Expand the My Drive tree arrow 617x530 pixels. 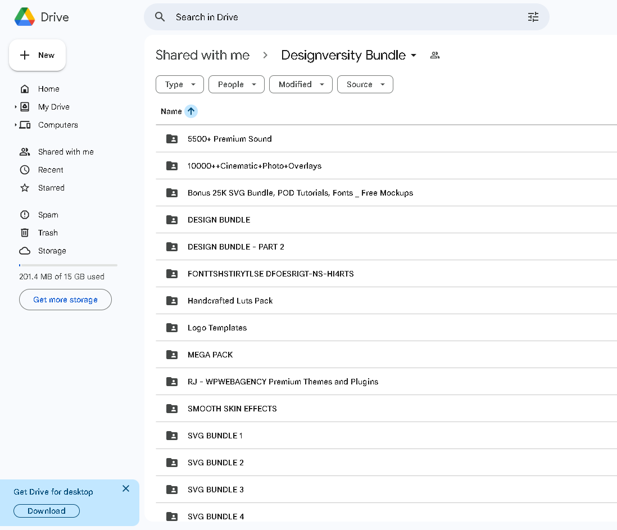tap(16, 107)
